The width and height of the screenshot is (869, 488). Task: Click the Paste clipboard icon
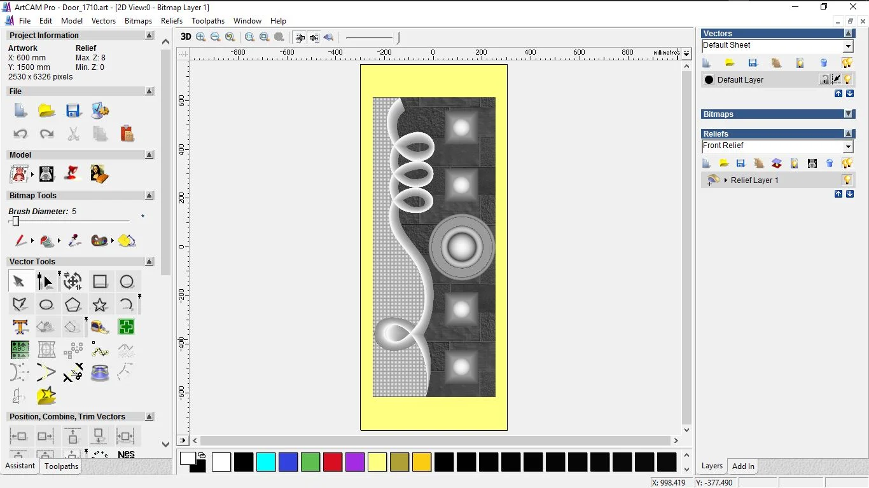[x=127, y=134]
